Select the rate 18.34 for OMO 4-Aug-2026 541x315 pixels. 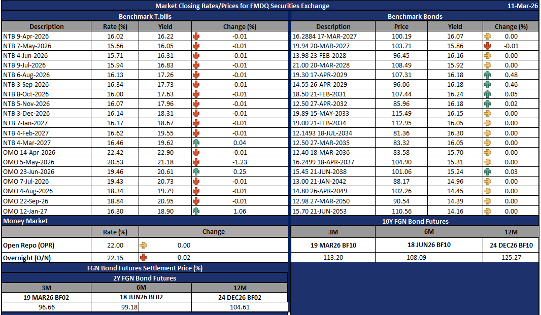pos(115,191)
